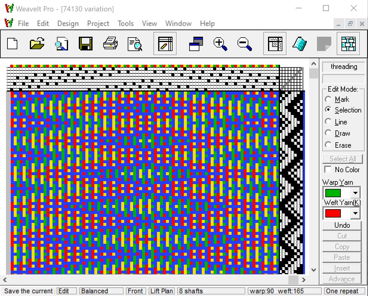
Task: Open the Weft Yarn color dropdown
Action: pos(355,213)
